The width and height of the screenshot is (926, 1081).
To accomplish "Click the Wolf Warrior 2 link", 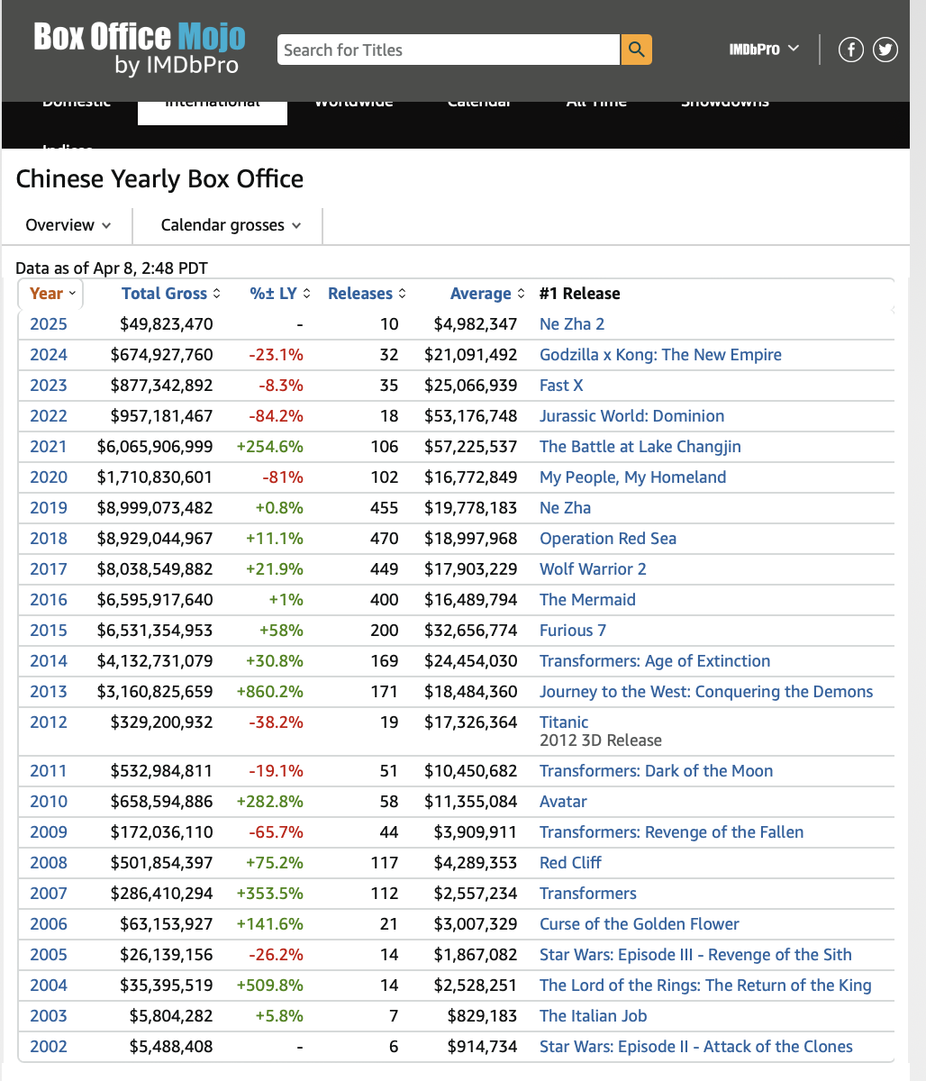I will click(593, 569).
